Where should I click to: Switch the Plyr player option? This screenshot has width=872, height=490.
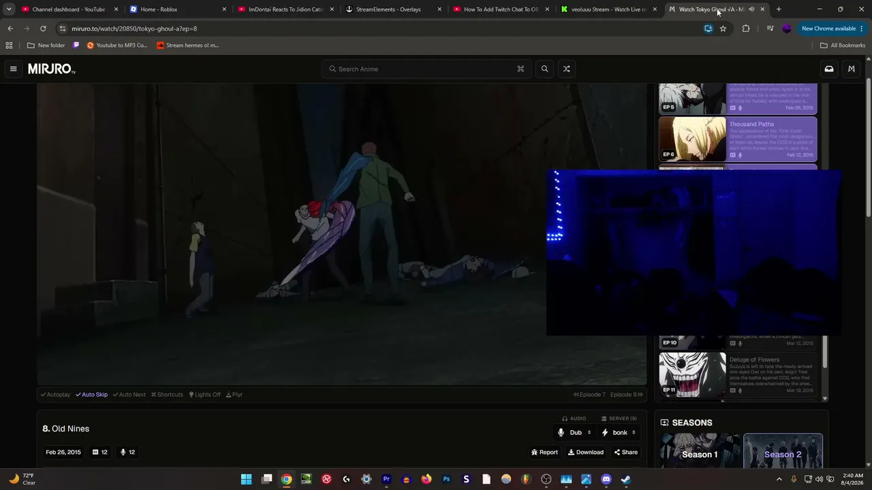pyautogui.click(x=234, y=395)
